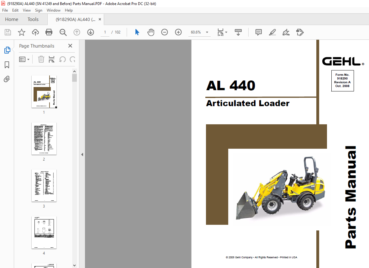The height and width of the screenshot is (268, 369).
Task: Select the Highlight text pen tool
Action: coord(272,32)
